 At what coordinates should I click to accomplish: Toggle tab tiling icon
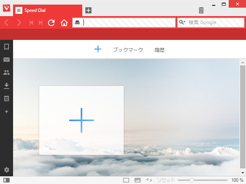tap(126, 180)
